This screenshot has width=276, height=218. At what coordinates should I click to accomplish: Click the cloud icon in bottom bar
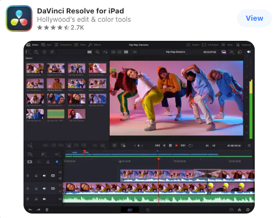click(231, 210)
